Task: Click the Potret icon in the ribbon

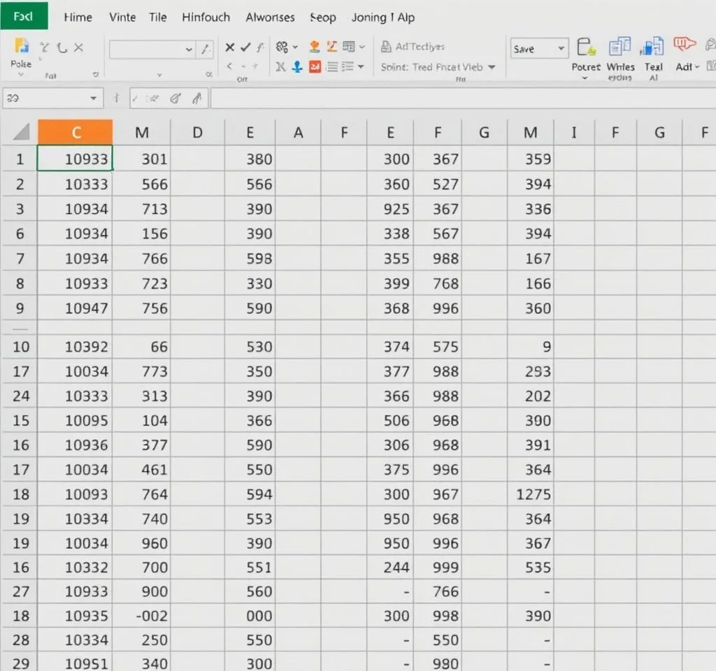Action: pyautogui.click(x=585, y=48)
